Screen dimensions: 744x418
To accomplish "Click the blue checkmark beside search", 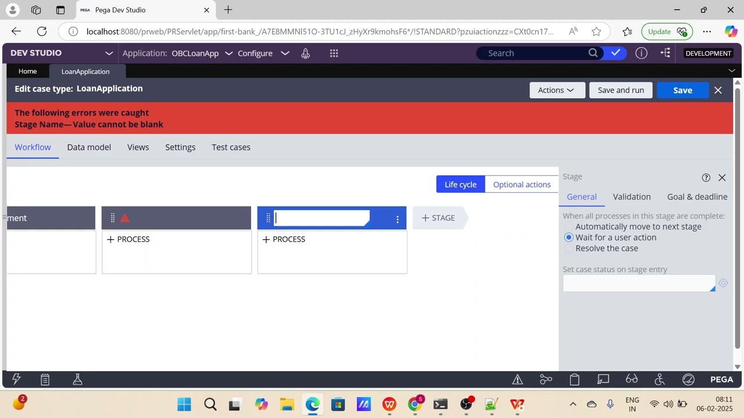I will 616,53.
